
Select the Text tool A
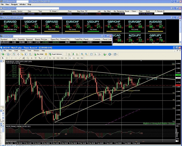tap(31, 58)
